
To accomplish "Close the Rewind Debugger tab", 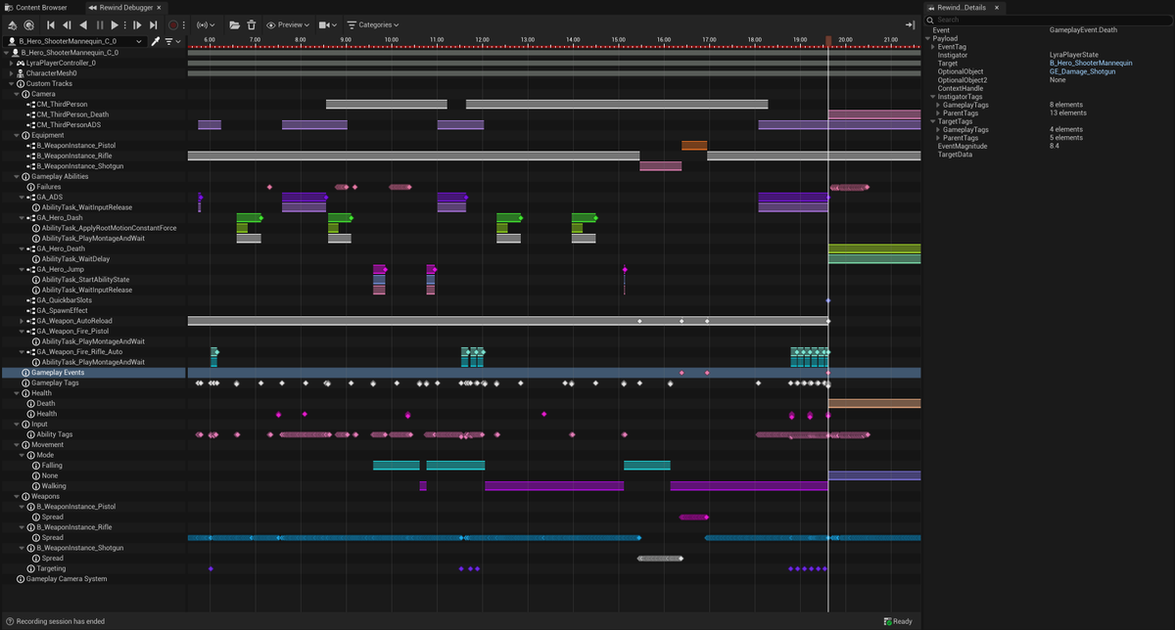I will (x=161, y=7).
